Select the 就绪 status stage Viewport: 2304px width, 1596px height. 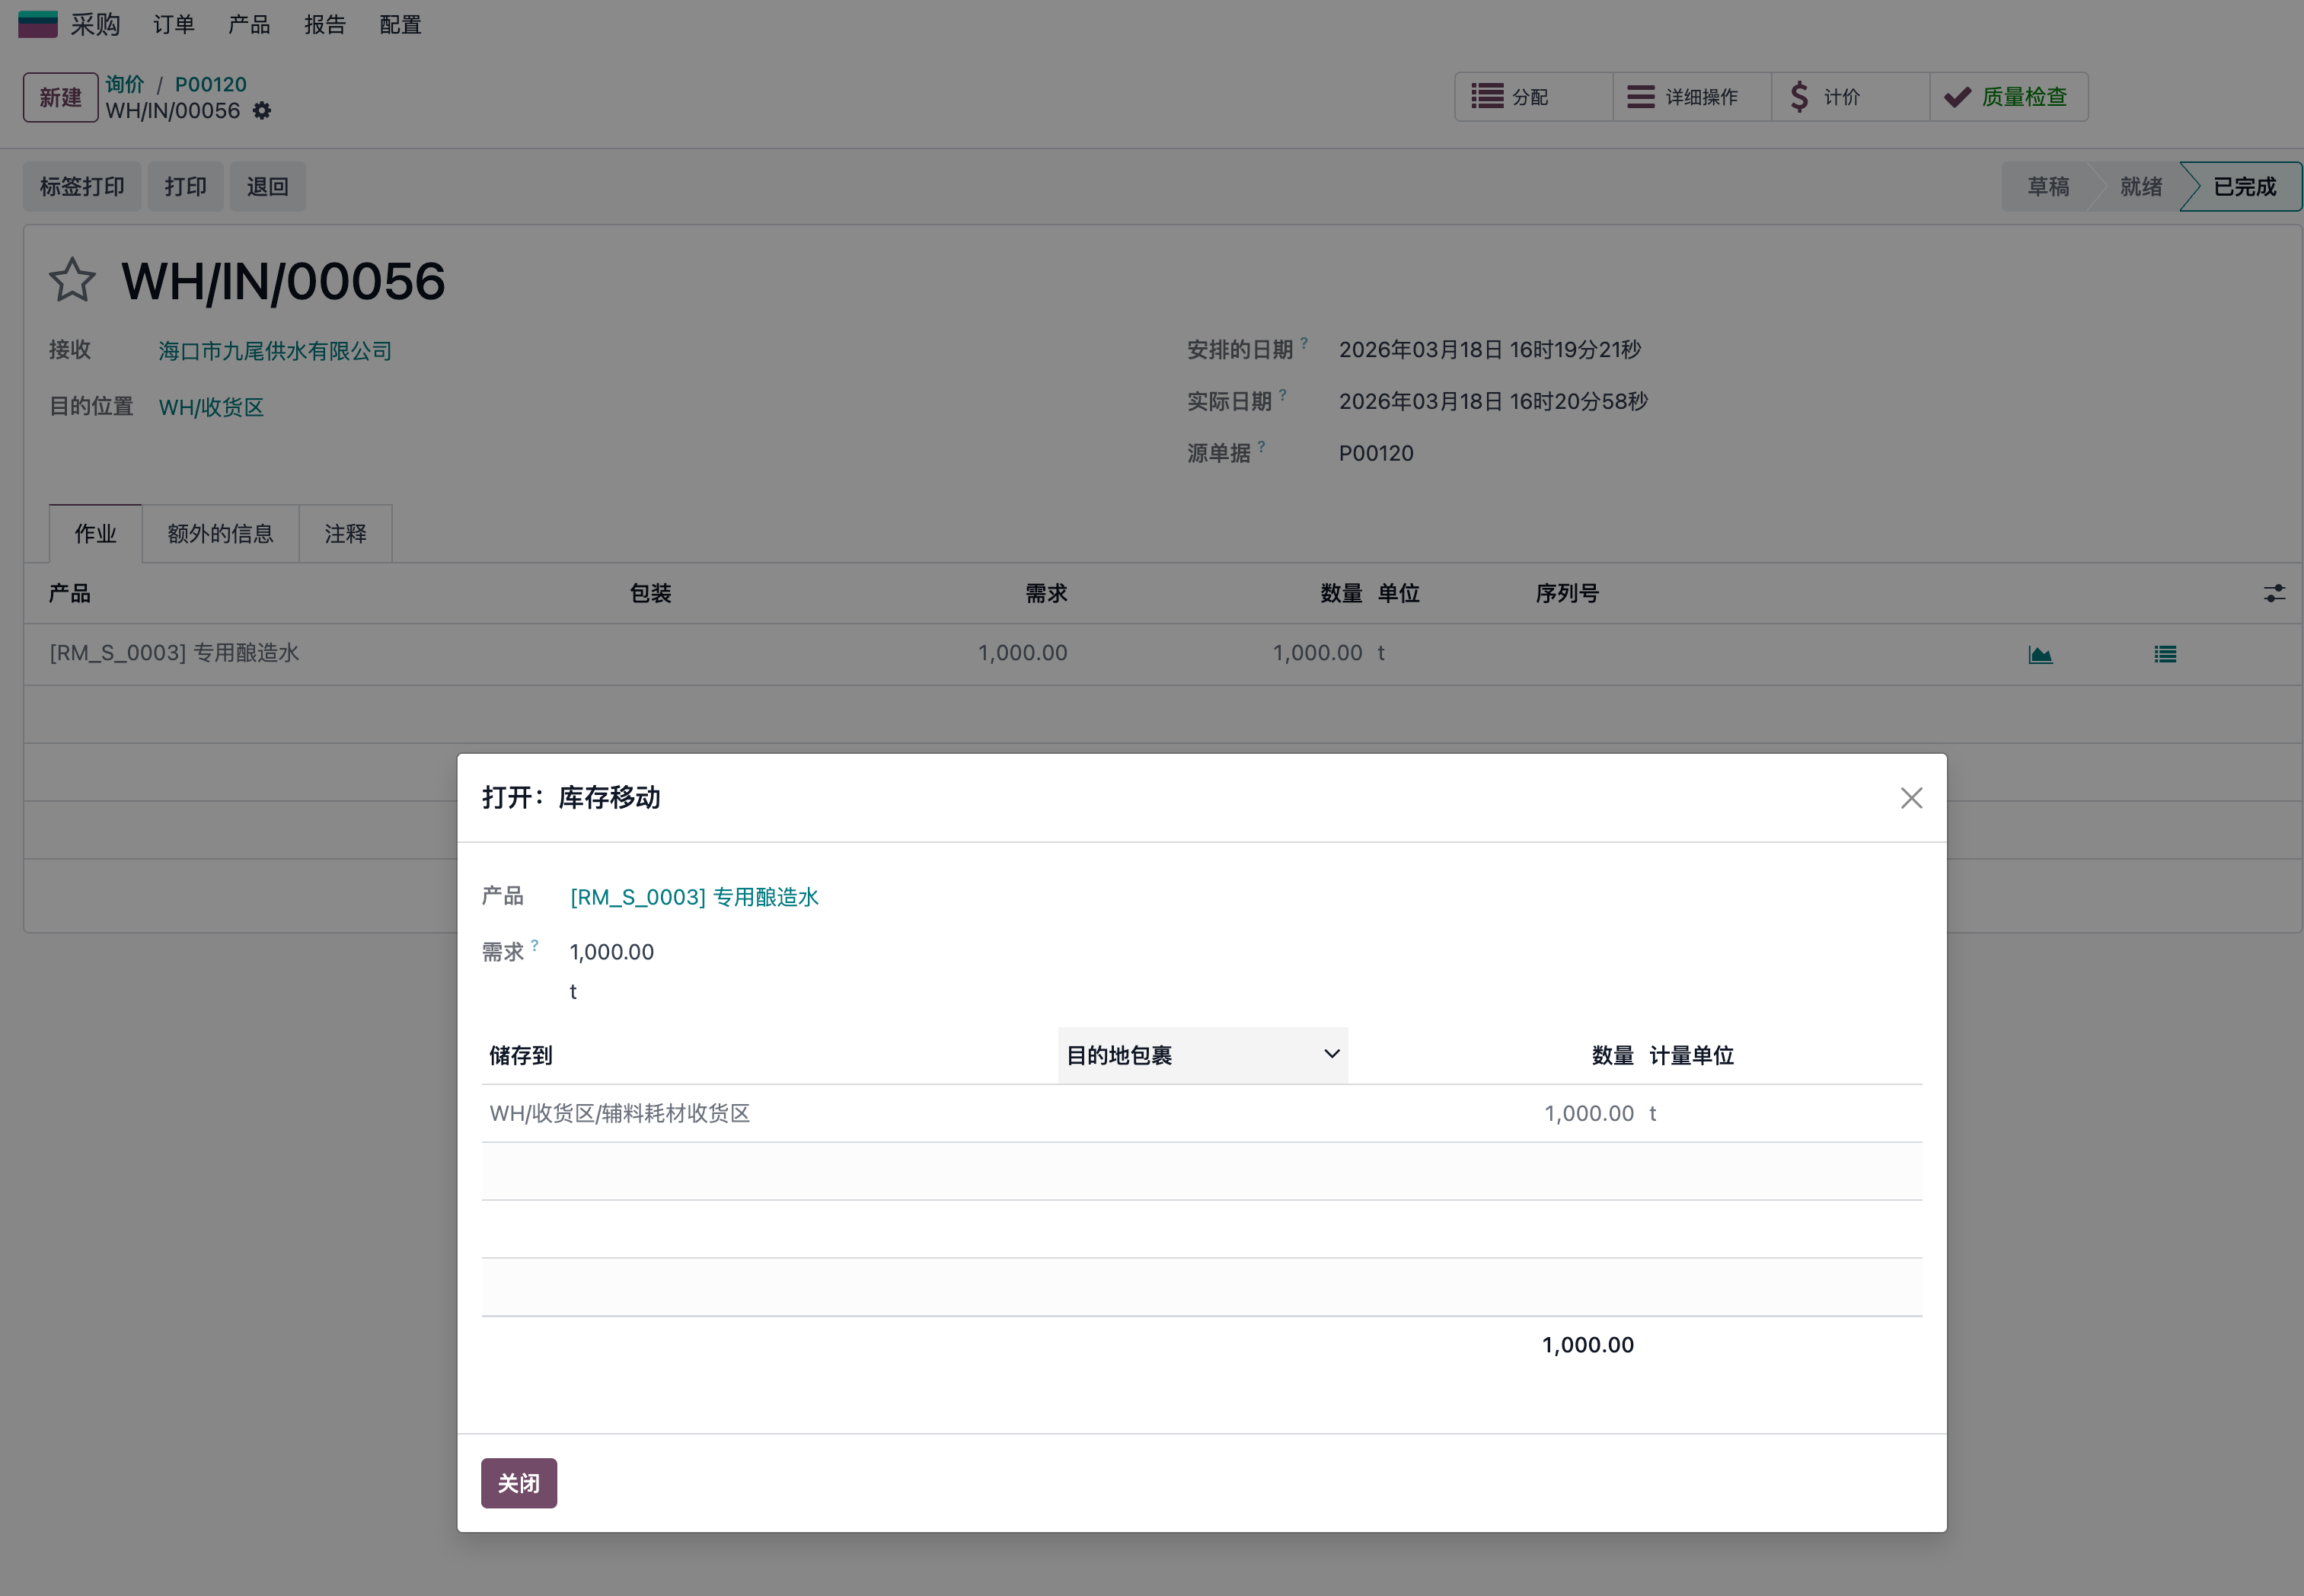point(2140,187)
